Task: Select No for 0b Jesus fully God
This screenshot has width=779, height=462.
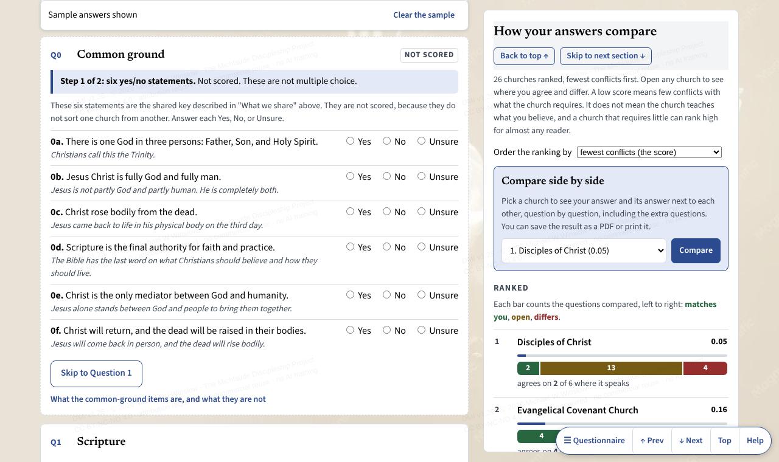Action: pyautogui.click(x=386, y=176)
